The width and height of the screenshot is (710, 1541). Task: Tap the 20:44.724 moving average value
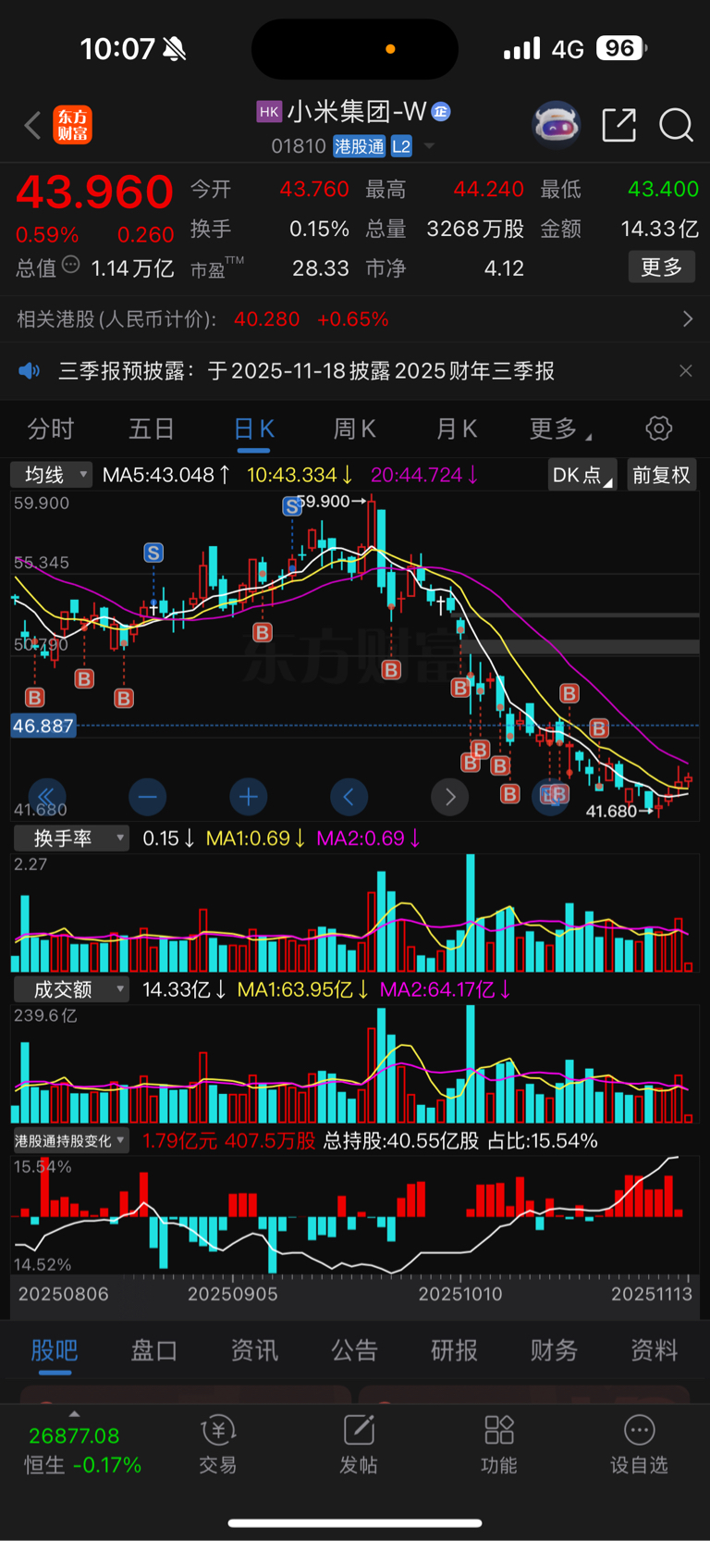[x=424, y=475]
